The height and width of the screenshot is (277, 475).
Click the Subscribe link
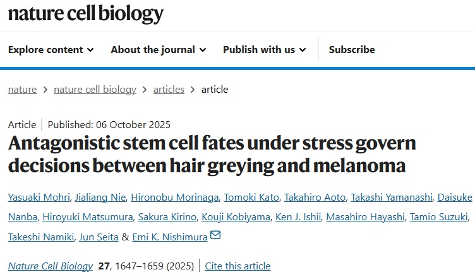(x=352, y=49)
